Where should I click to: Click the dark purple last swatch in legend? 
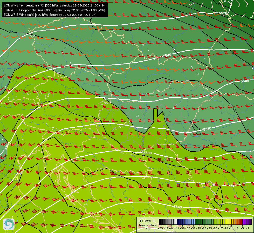(x=251, y=222)
